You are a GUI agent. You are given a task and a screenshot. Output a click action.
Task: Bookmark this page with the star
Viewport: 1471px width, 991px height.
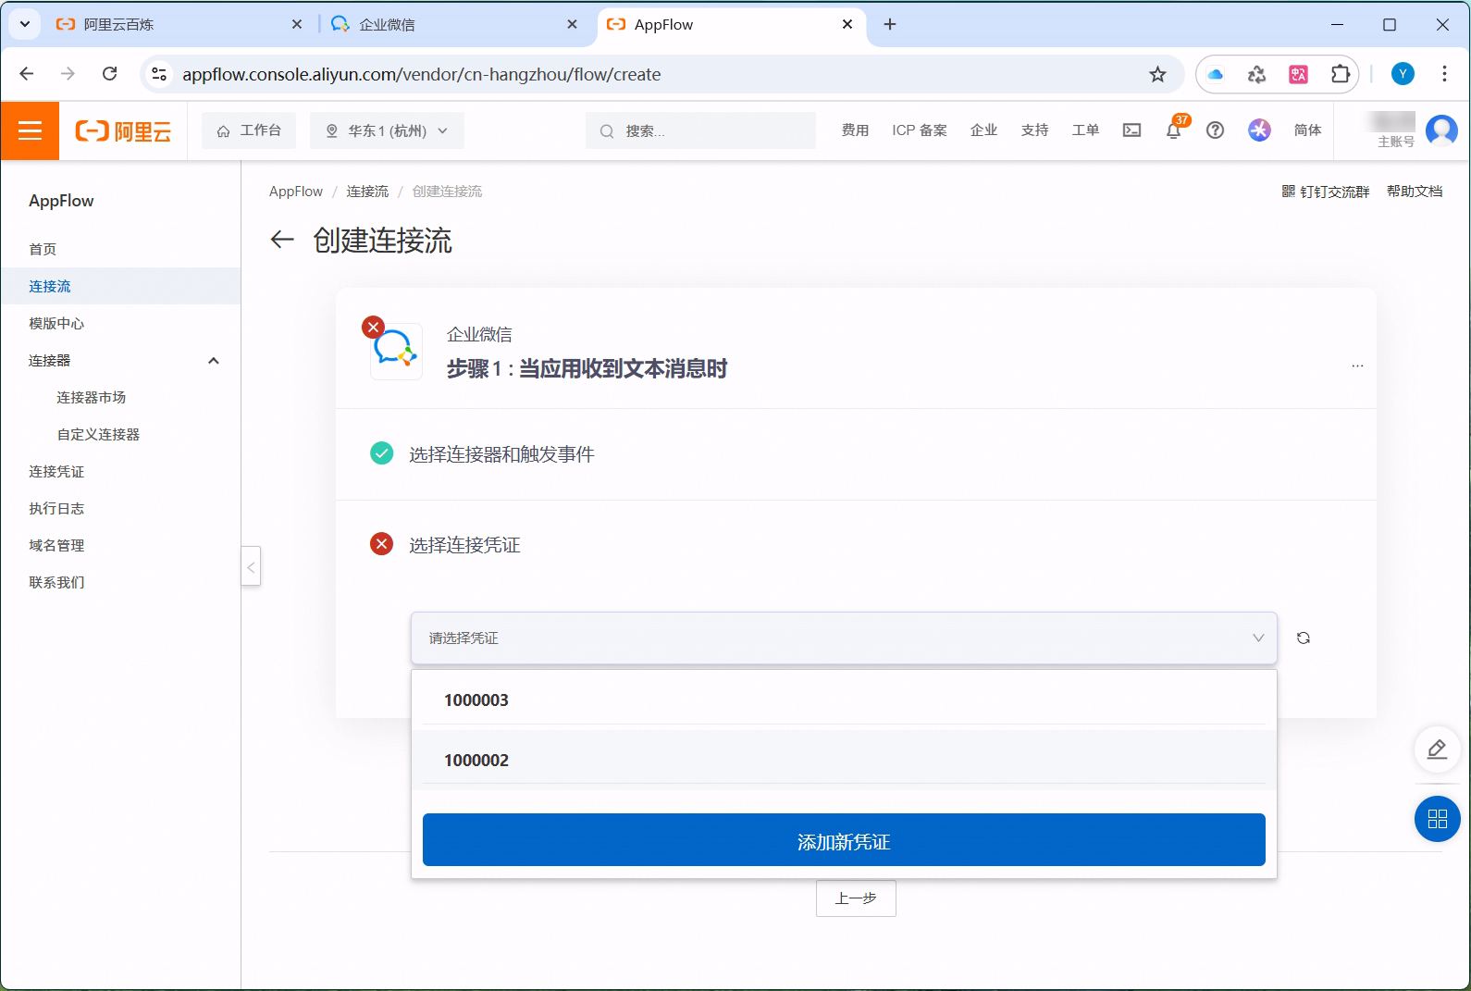pos(1157,75)
